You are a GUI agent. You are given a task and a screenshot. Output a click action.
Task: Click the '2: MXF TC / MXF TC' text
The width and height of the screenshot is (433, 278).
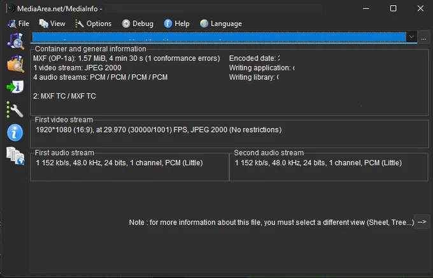tap(64, 96)
